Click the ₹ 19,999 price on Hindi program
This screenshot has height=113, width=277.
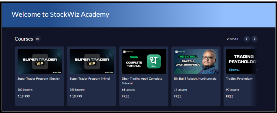[76, 96]
